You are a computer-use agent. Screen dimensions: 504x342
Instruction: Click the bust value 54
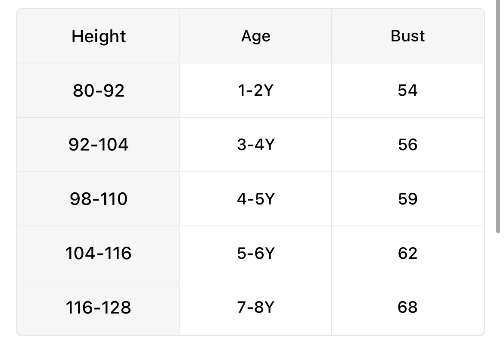pos(408,91)
